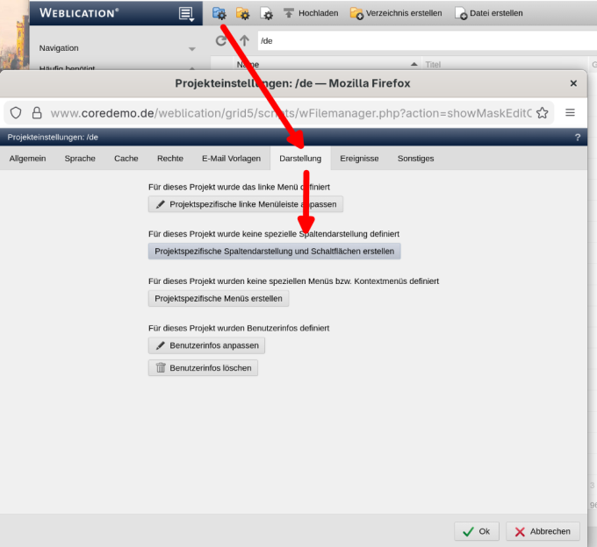The height and width of the screenshot is (547, 597).
Task: Click the file settings gear icon
Action: click(x=266, y=13)
